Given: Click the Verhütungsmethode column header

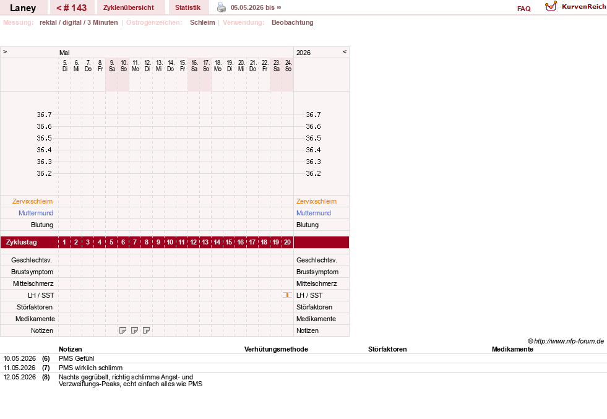Looking at the screenshot, I should tap(276, 349).
